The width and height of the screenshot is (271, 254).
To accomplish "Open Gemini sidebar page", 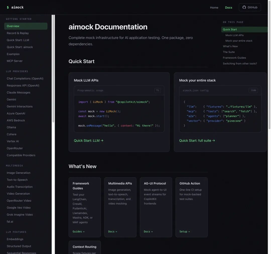I will tap(26, 100).
